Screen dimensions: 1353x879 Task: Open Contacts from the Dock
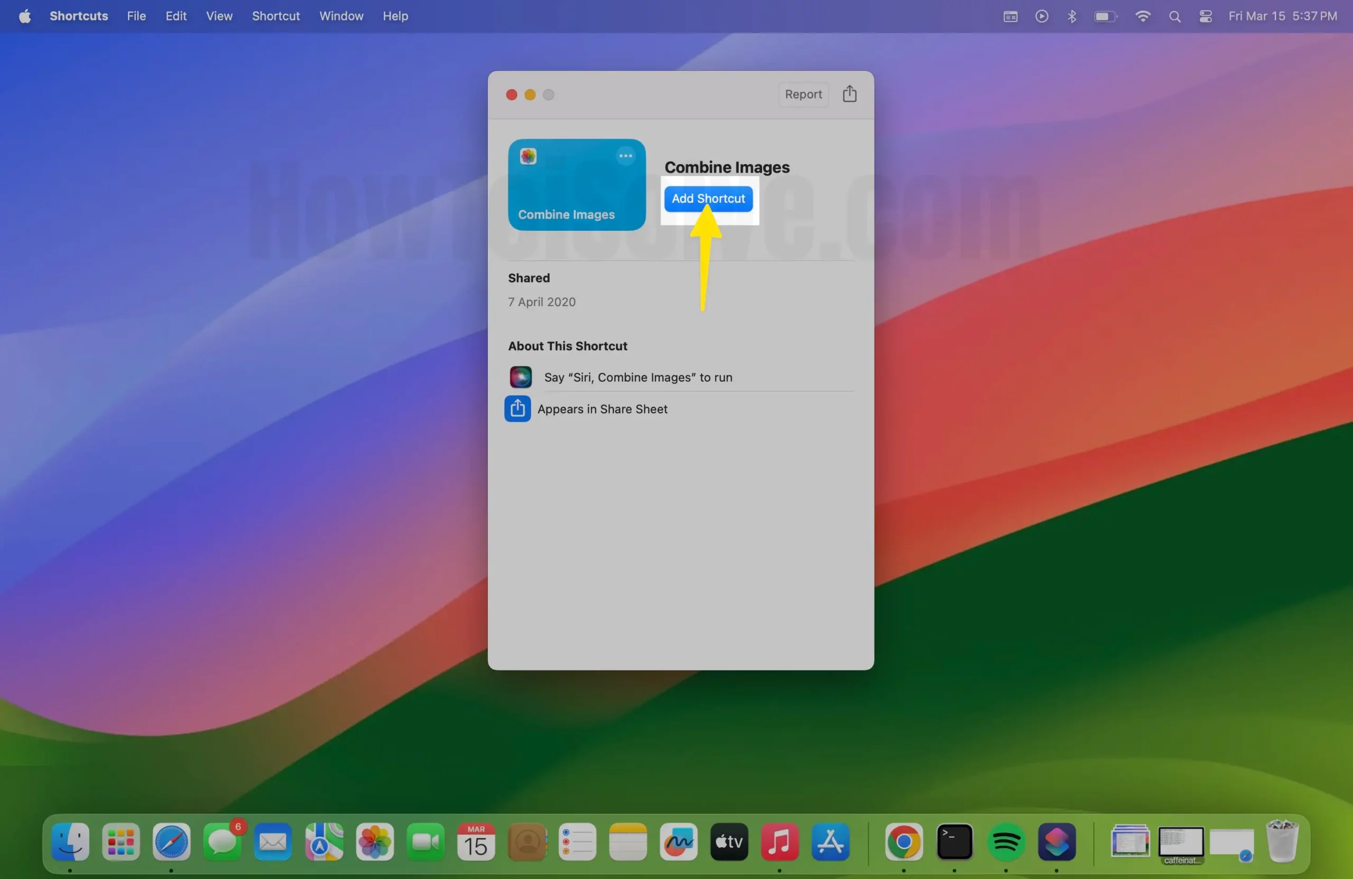coord(527,841)
